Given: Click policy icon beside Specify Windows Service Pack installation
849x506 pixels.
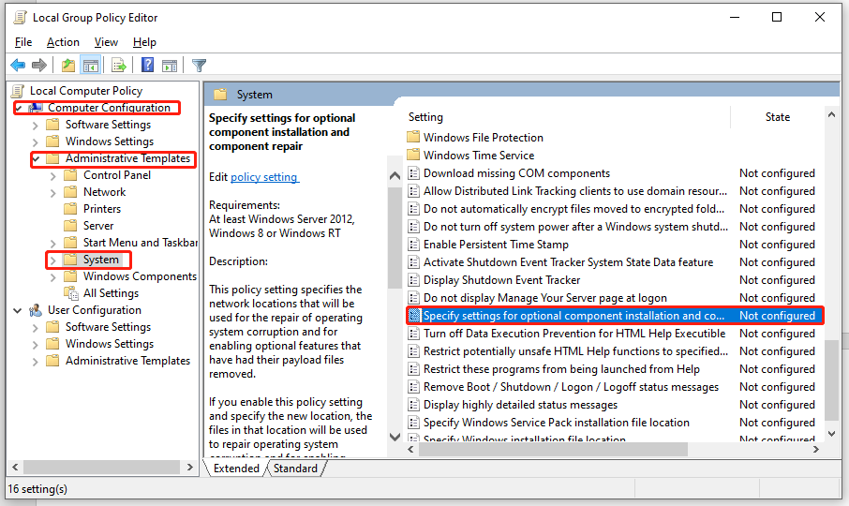Looking at the screenshot, I should pos(413,423).
